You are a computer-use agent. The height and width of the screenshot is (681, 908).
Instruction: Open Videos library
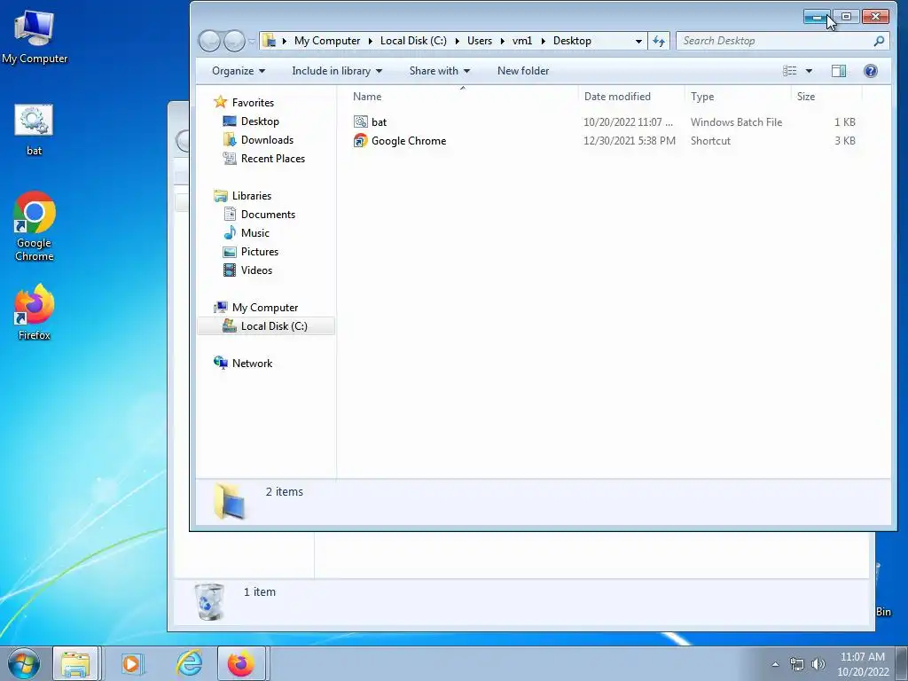click(256, 270)
